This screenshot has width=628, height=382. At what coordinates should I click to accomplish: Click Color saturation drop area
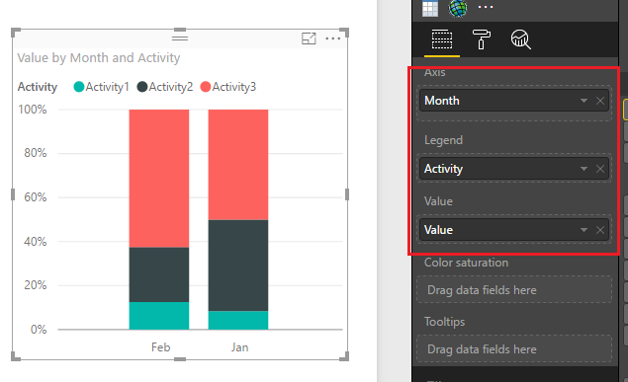tap(514, 289)
